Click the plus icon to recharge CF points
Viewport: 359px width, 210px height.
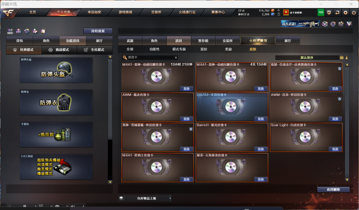click(x=279, y=10)
